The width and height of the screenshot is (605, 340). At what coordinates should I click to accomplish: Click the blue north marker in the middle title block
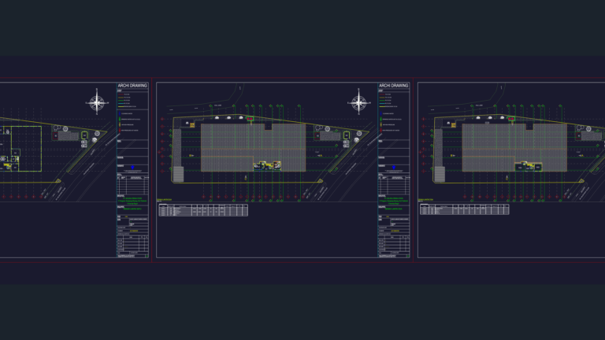point(394,168)
